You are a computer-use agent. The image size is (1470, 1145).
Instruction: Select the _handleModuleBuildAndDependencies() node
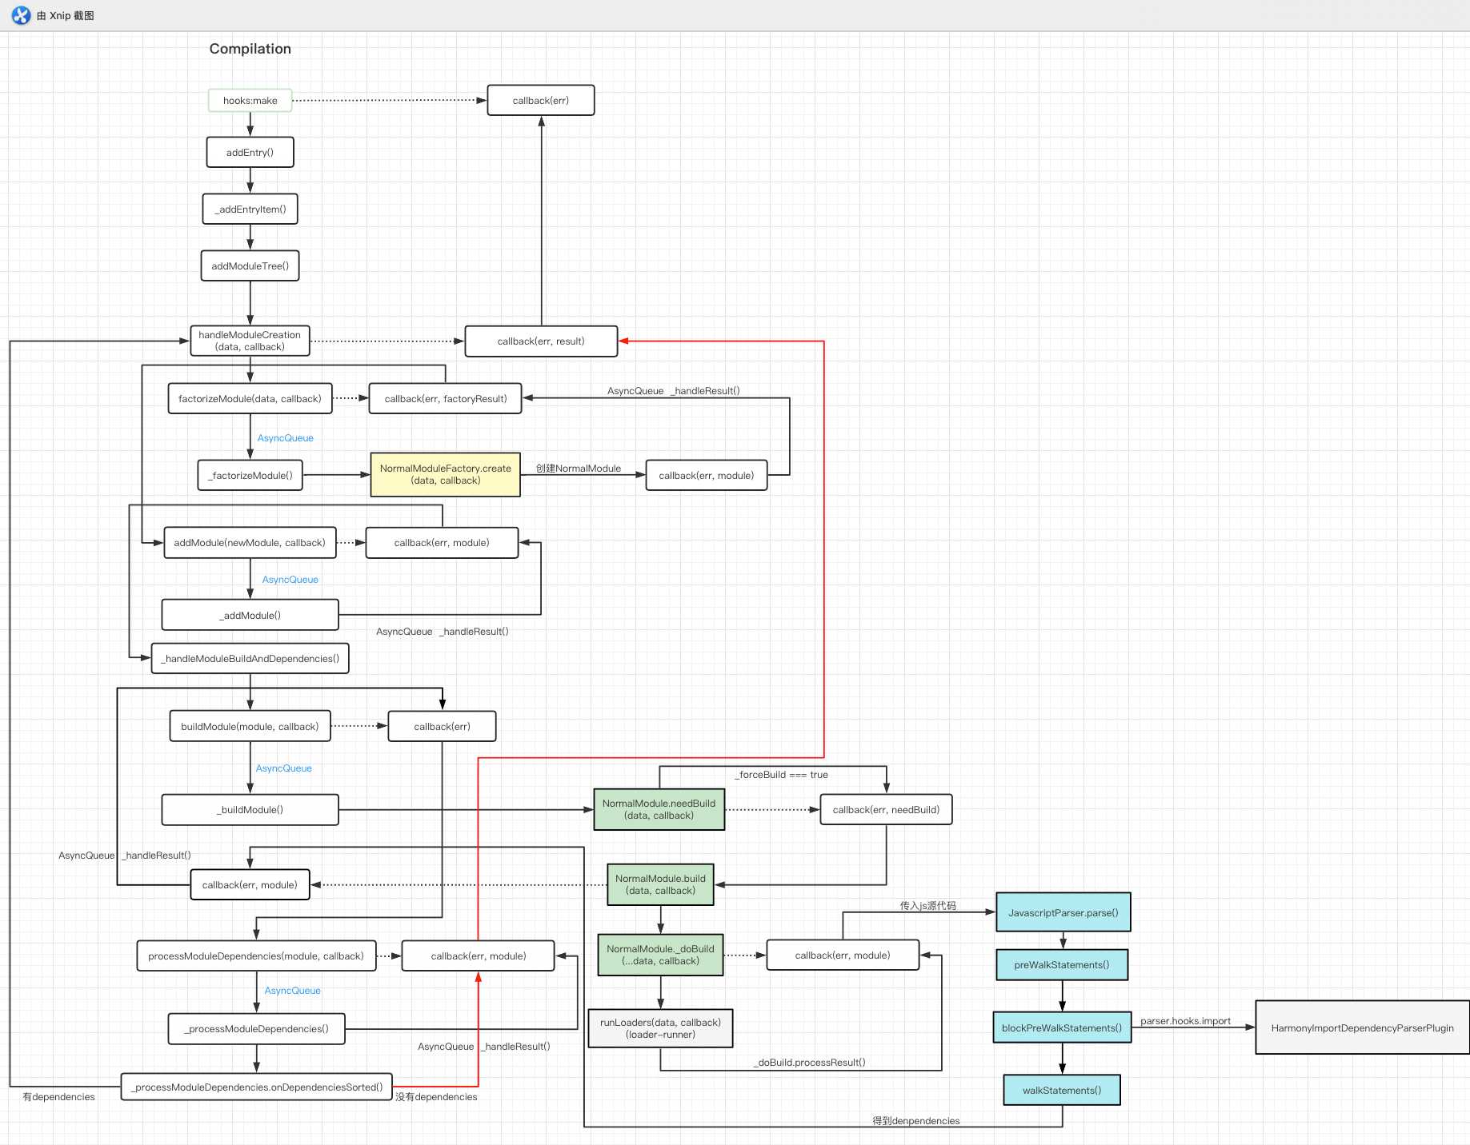(x=250, y=658)
